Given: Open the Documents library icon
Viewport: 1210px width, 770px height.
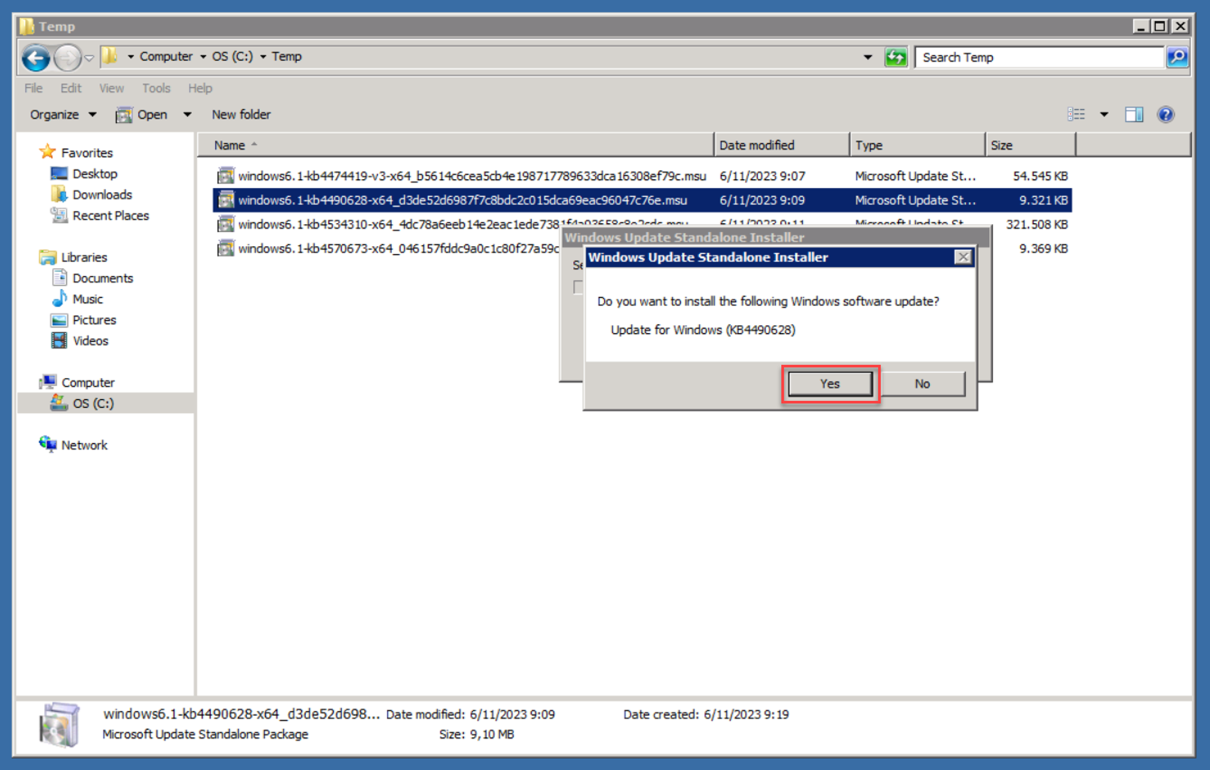Looking at the screenshot, I should [x=59, y=278].
